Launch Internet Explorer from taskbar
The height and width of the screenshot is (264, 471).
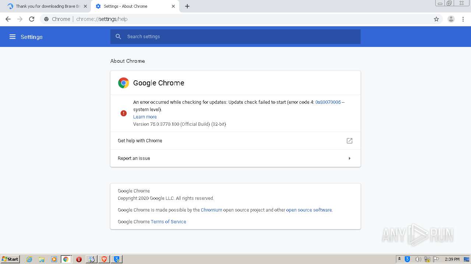click(29, 259)
